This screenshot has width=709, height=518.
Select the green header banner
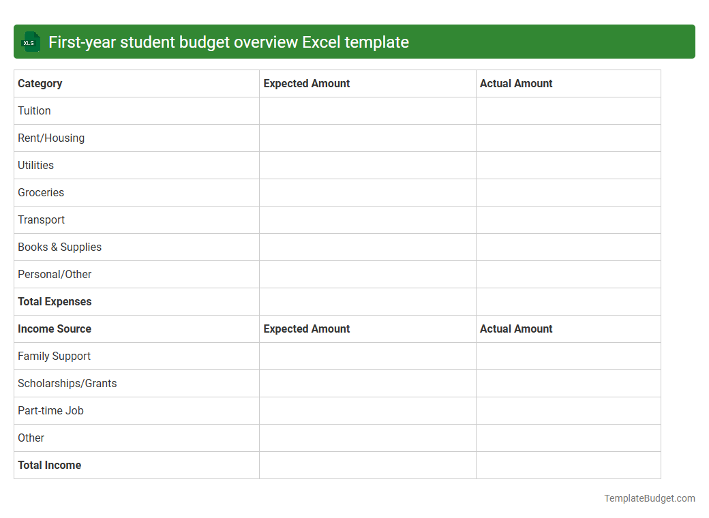click(354, 42)
